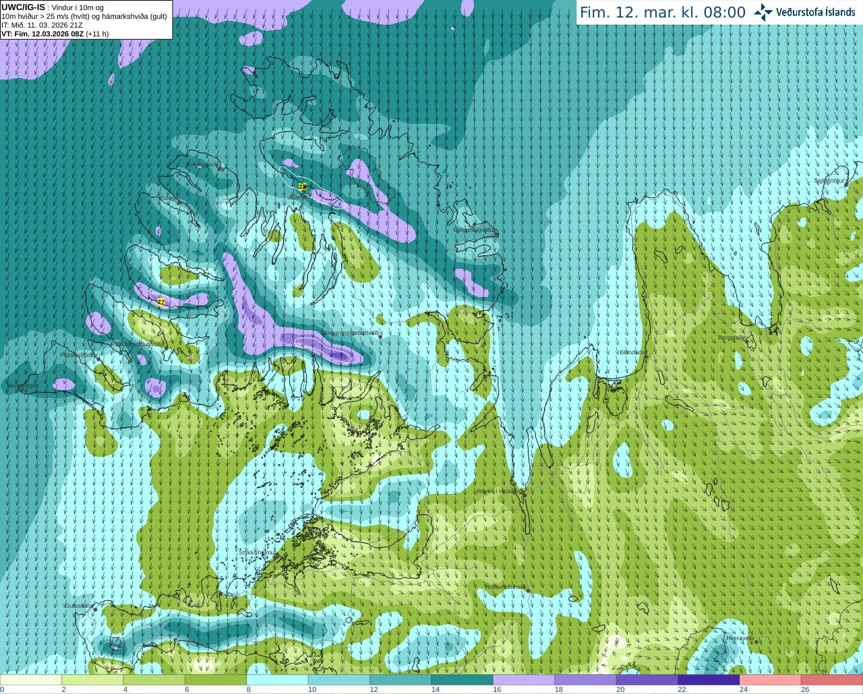863x694 pixels.
Task: Click the Hveravellir station label
Action: click(x=740, y=637)
